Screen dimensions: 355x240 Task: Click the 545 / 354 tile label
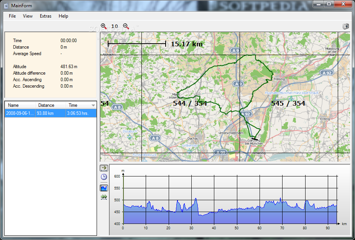288,103
